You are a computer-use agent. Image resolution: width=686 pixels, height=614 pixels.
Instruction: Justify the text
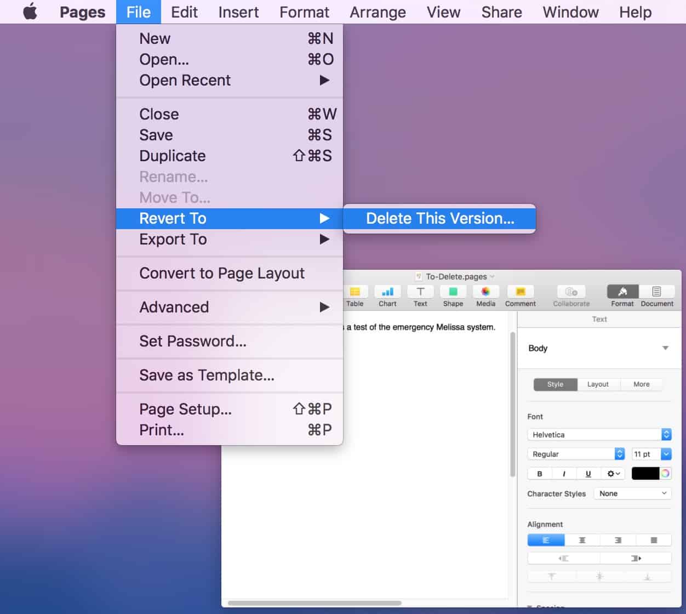pos(654,540)
